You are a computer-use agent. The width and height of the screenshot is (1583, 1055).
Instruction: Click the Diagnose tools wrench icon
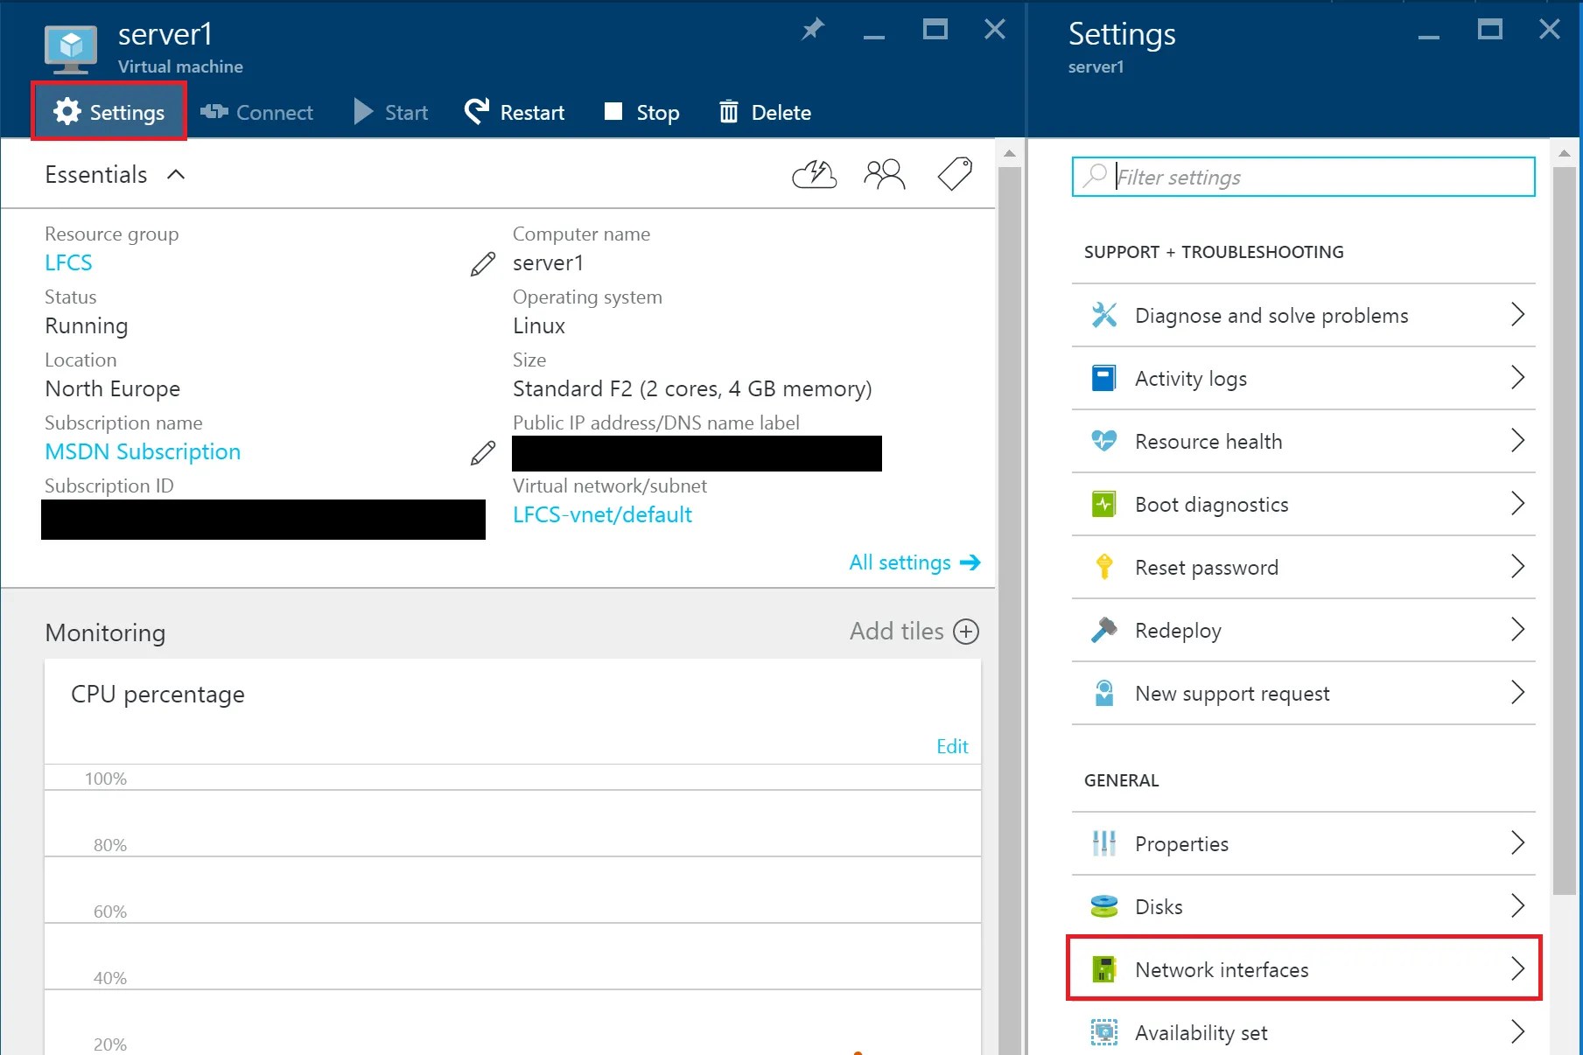click(x=1104, y=315)
